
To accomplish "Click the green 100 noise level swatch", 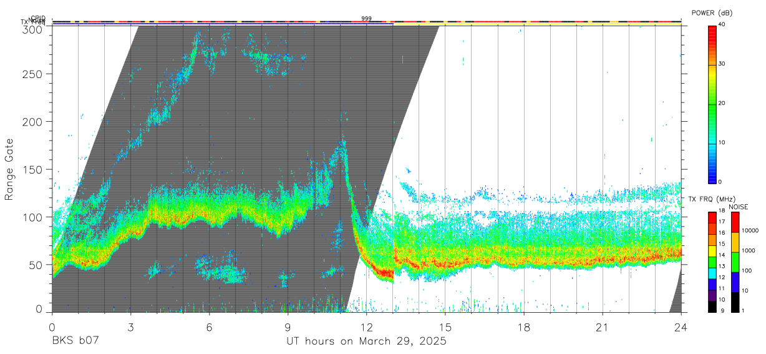I will click(734, 262).
